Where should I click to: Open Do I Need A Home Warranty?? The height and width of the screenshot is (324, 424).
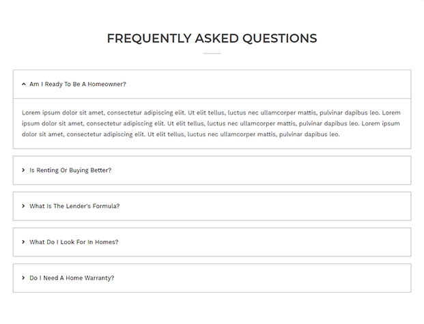point(72,278)
